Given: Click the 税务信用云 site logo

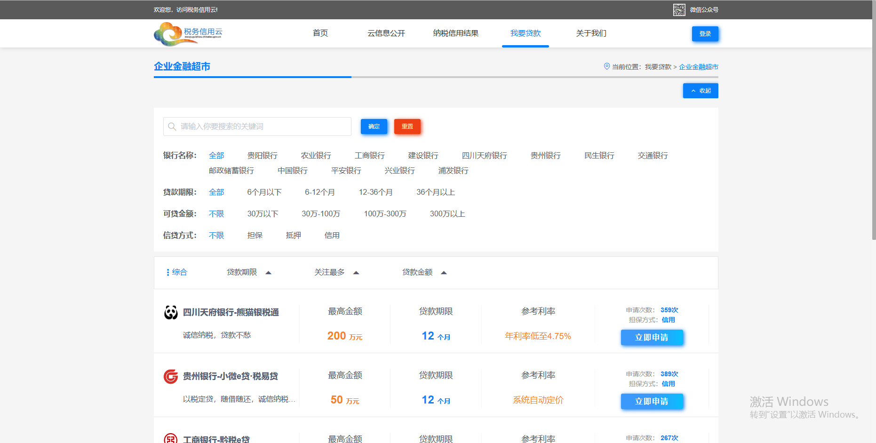Looking at the screenshot, I should [x=188, y=33].
